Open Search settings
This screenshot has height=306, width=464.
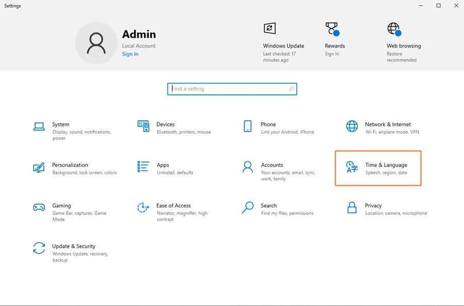[x=269, y=209]
